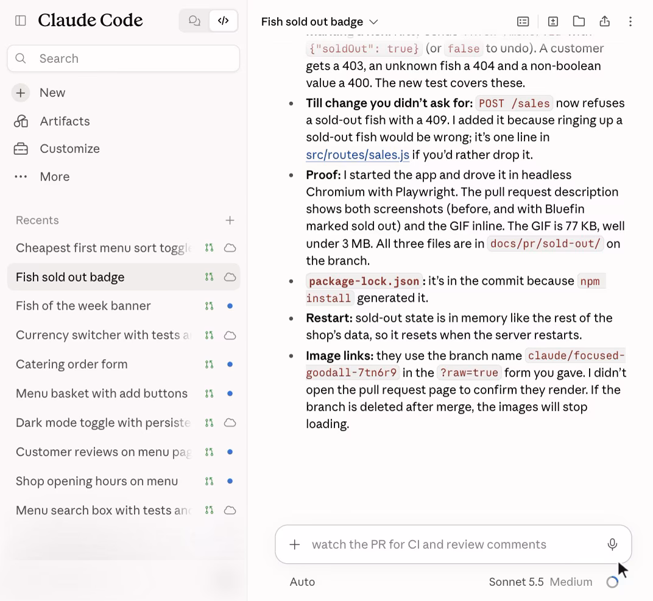Collapse the sidebar panel icon

21,21
